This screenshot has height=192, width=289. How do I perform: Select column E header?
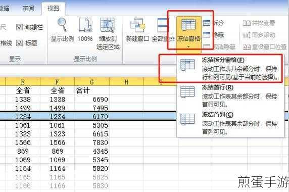23,81
